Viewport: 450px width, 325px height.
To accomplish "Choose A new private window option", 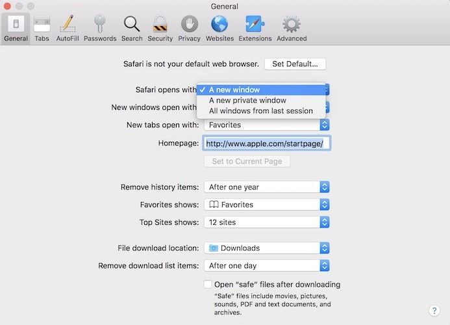I will (247, 101).
